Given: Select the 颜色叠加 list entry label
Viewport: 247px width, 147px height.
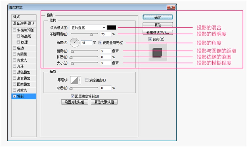Looking at the screenshot, I should click(24, 72).
